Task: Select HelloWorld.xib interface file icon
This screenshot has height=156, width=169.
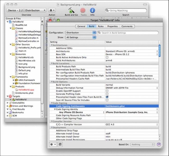Action: tap(16, 57)
